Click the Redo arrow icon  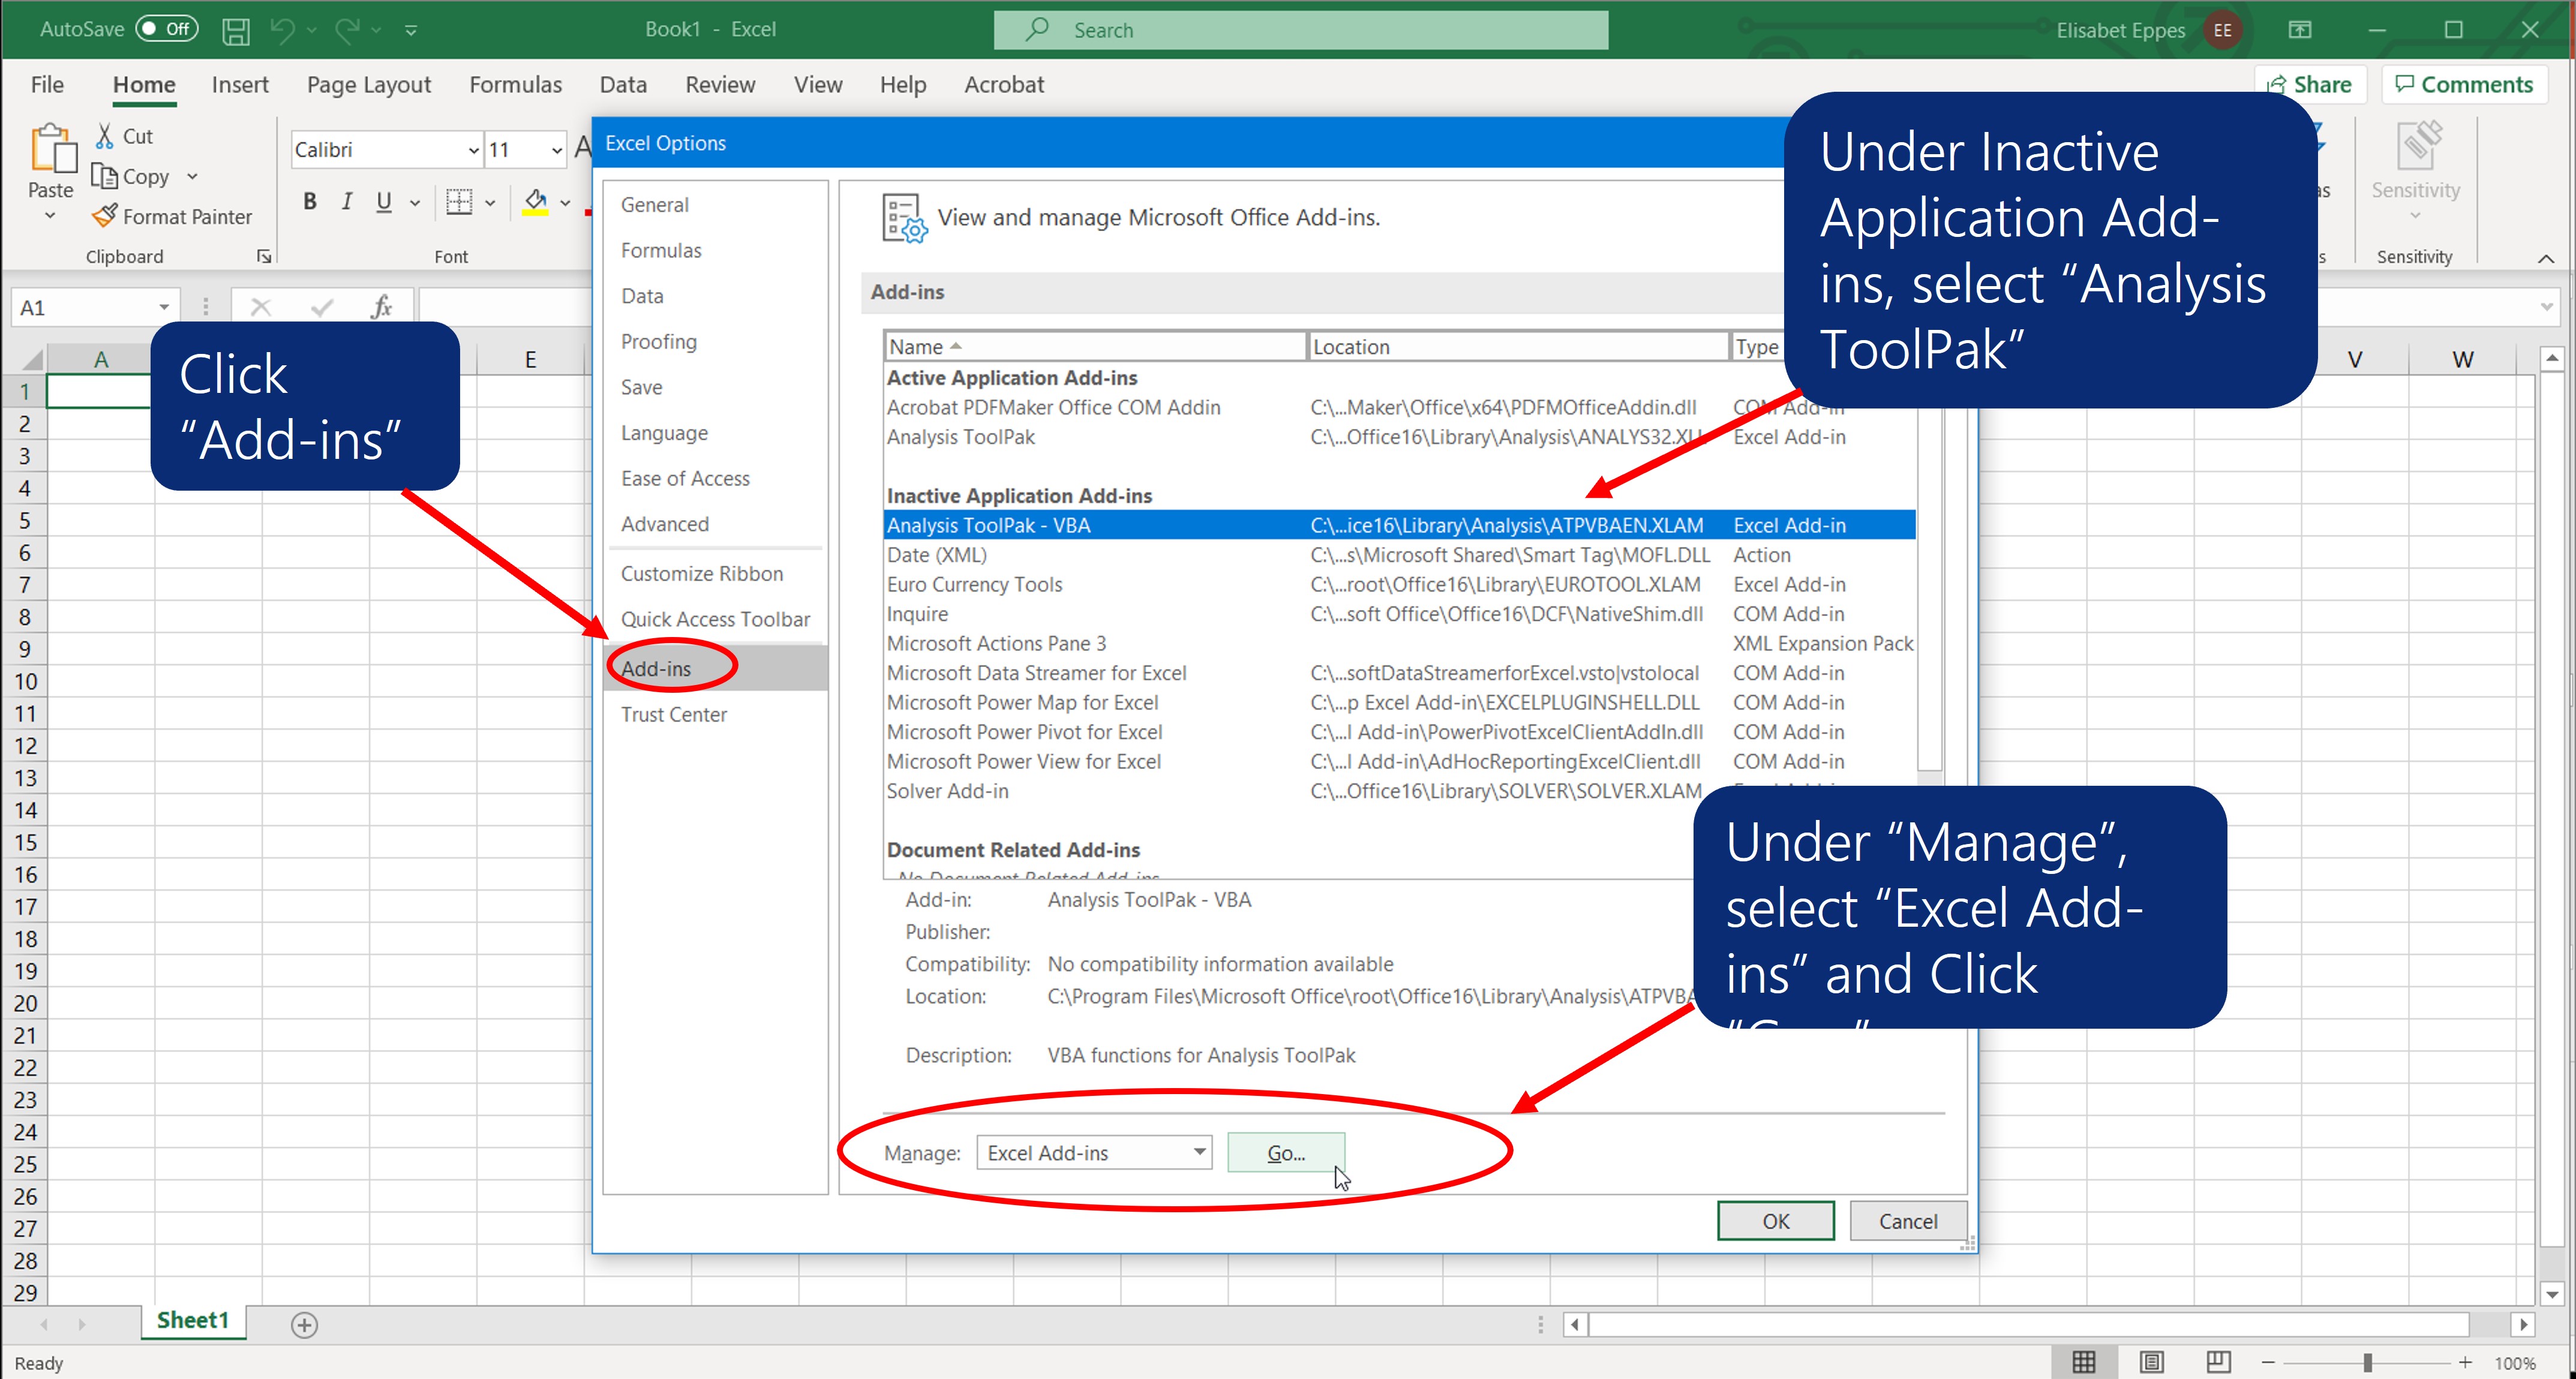[347, 30]
